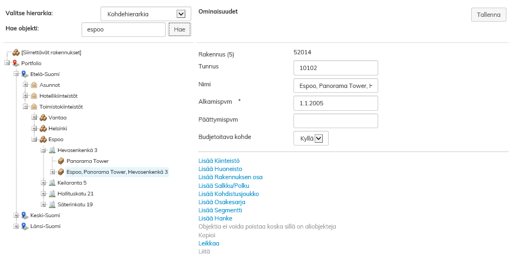Screen dimensions: 513x259
Task: Collapse the Espoo tree node
Action: pyautogui.click(x=34, y=140)
